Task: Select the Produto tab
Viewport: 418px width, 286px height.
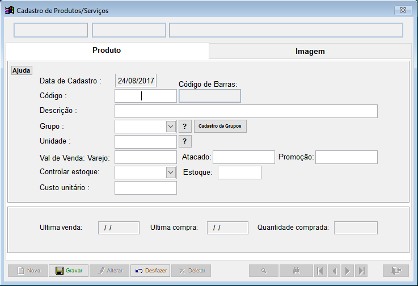Action: (x=107, y=50)
